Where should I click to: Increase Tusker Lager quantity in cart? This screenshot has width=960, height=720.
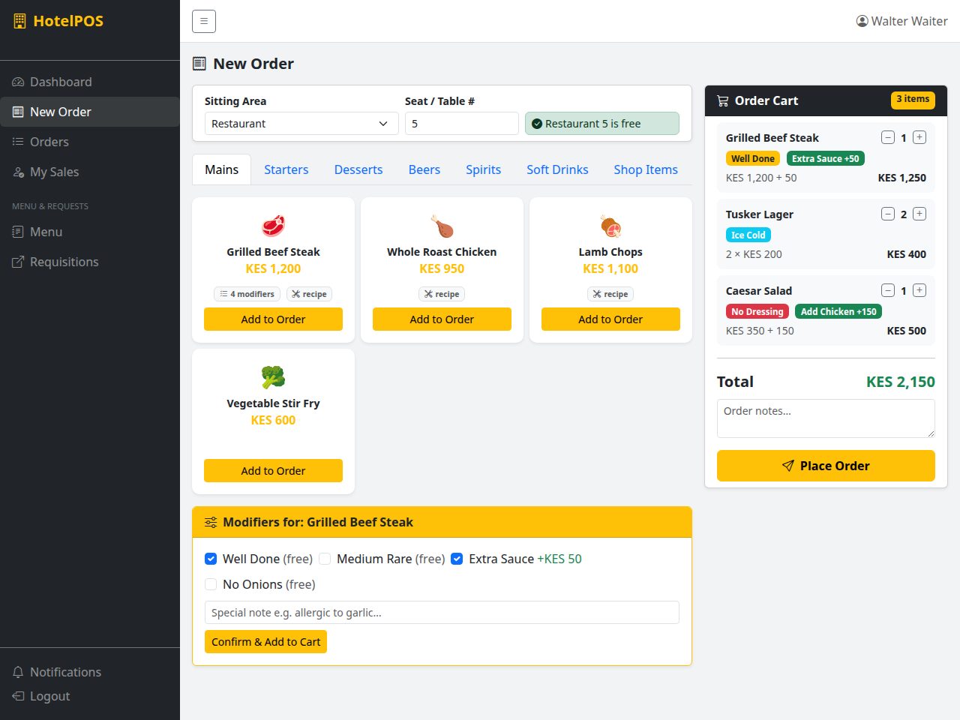(919, 214)
